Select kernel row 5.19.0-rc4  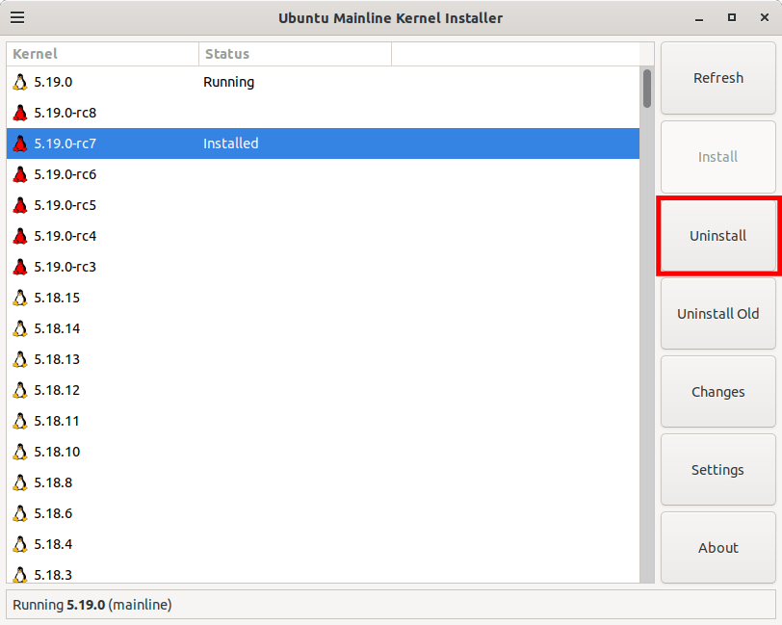(x=323, y=236)
